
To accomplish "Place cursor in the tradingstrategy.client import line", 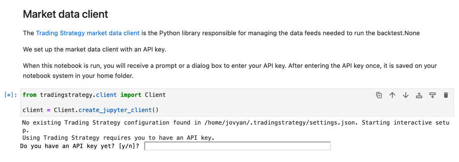I will point(94,95).
